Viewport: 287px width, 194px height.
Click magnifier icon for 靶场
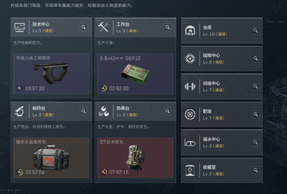(x=255, y=114)
